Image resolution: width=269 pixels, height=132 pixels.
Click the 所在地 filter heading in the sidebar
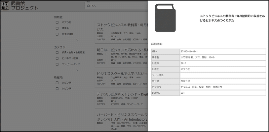coord(58,78)
